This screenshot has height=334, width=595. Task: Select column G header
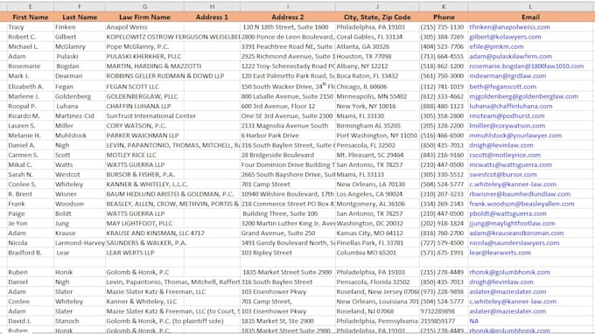144,6
